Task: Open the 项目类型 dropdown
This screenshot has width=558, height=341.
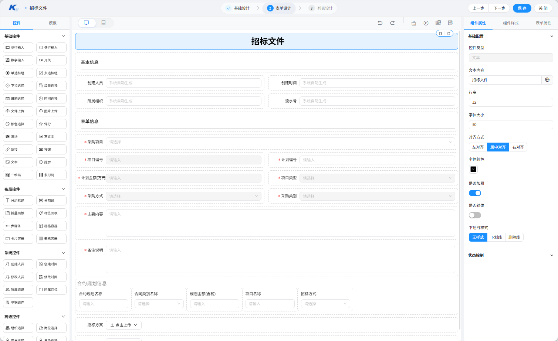Action: (x=377, y=178)
